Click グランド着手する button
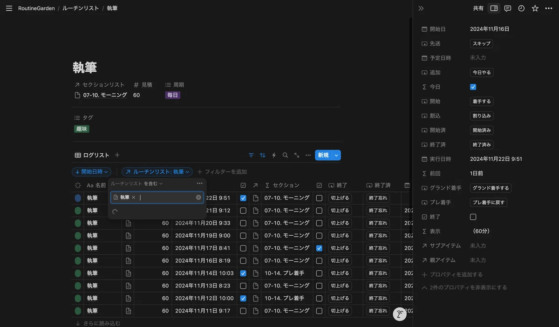 click(x=491, y=188)
